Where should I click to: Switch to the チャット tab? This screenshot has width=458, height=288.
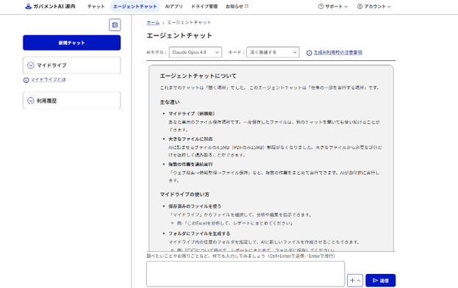[96, 6]
